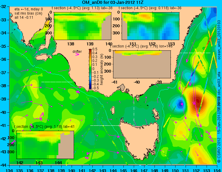Click the t section title ending 'lat=-41'
The width and height of the screenshot is (222, 172).
tap(44, 127)
